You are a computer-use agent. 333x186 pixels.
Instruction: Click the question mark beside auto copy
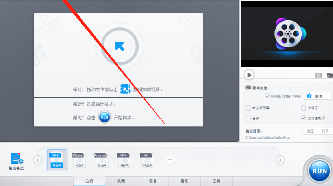point(324,118)
